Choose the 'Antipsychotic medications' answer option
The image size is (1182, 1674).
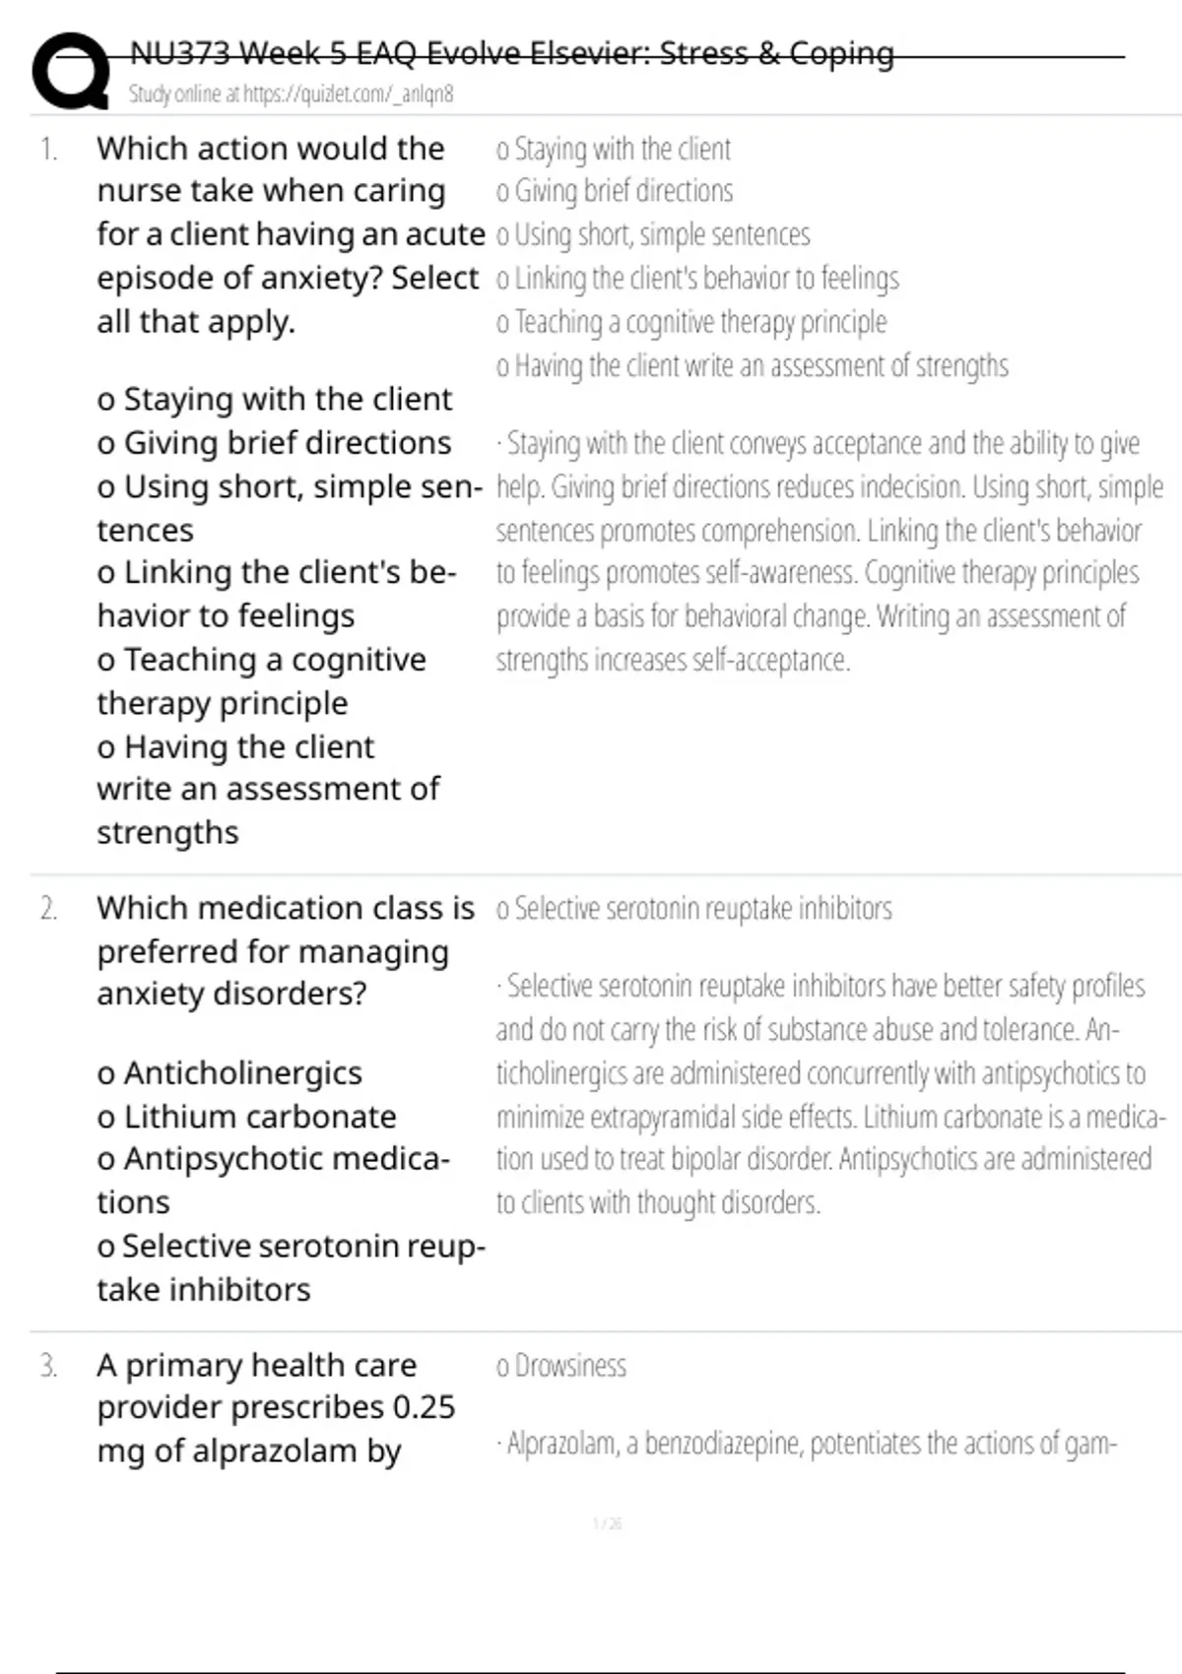[x=273, y=1160]
